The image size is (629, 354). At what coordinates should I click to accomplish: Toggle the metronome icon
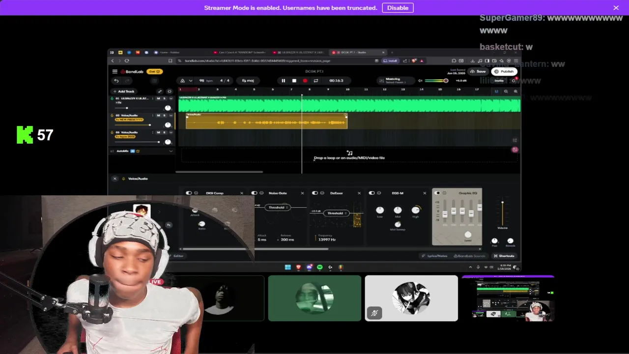pyautogui.click(x=183, y=81)
